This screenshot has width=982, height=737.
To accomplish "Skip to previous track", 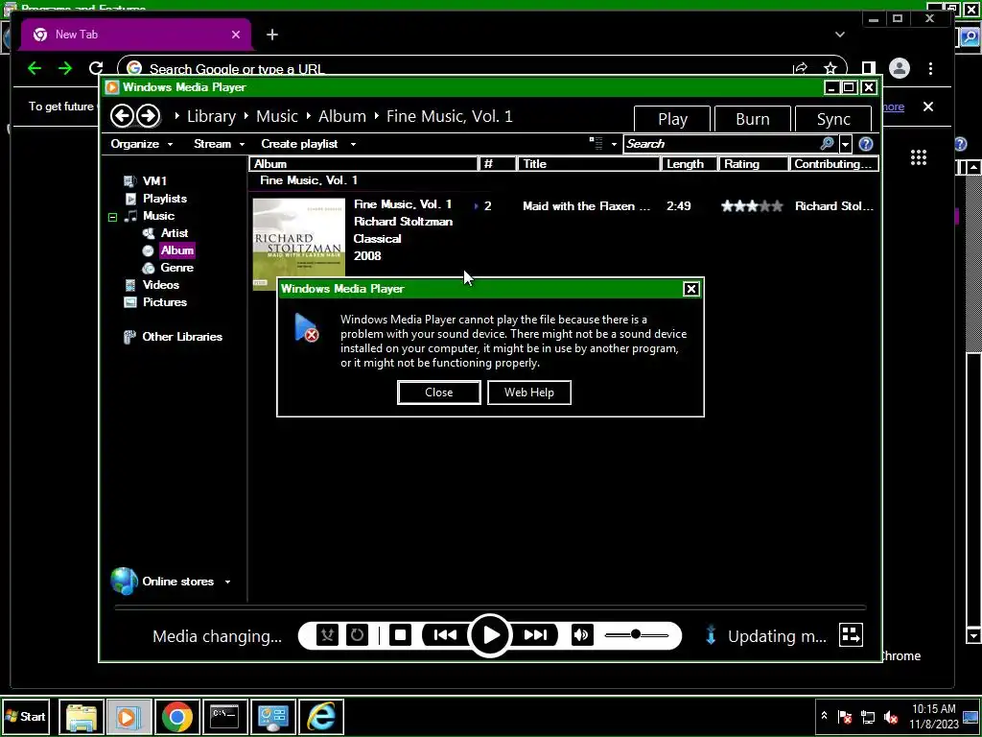I will click(445, 635).
